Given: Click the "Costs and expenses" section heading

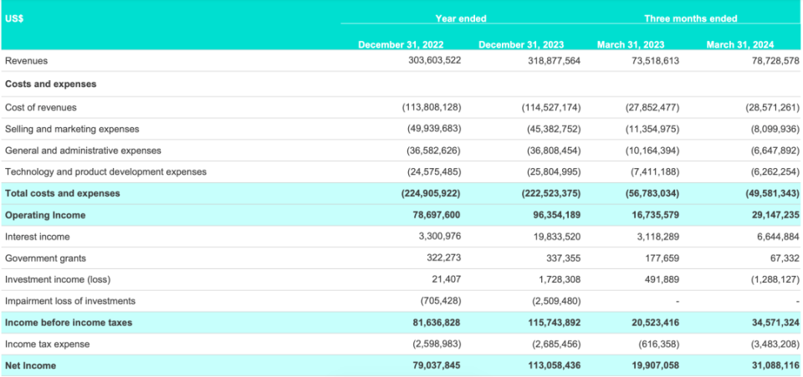Looking at the screenshot, I should tap(50, 84).
